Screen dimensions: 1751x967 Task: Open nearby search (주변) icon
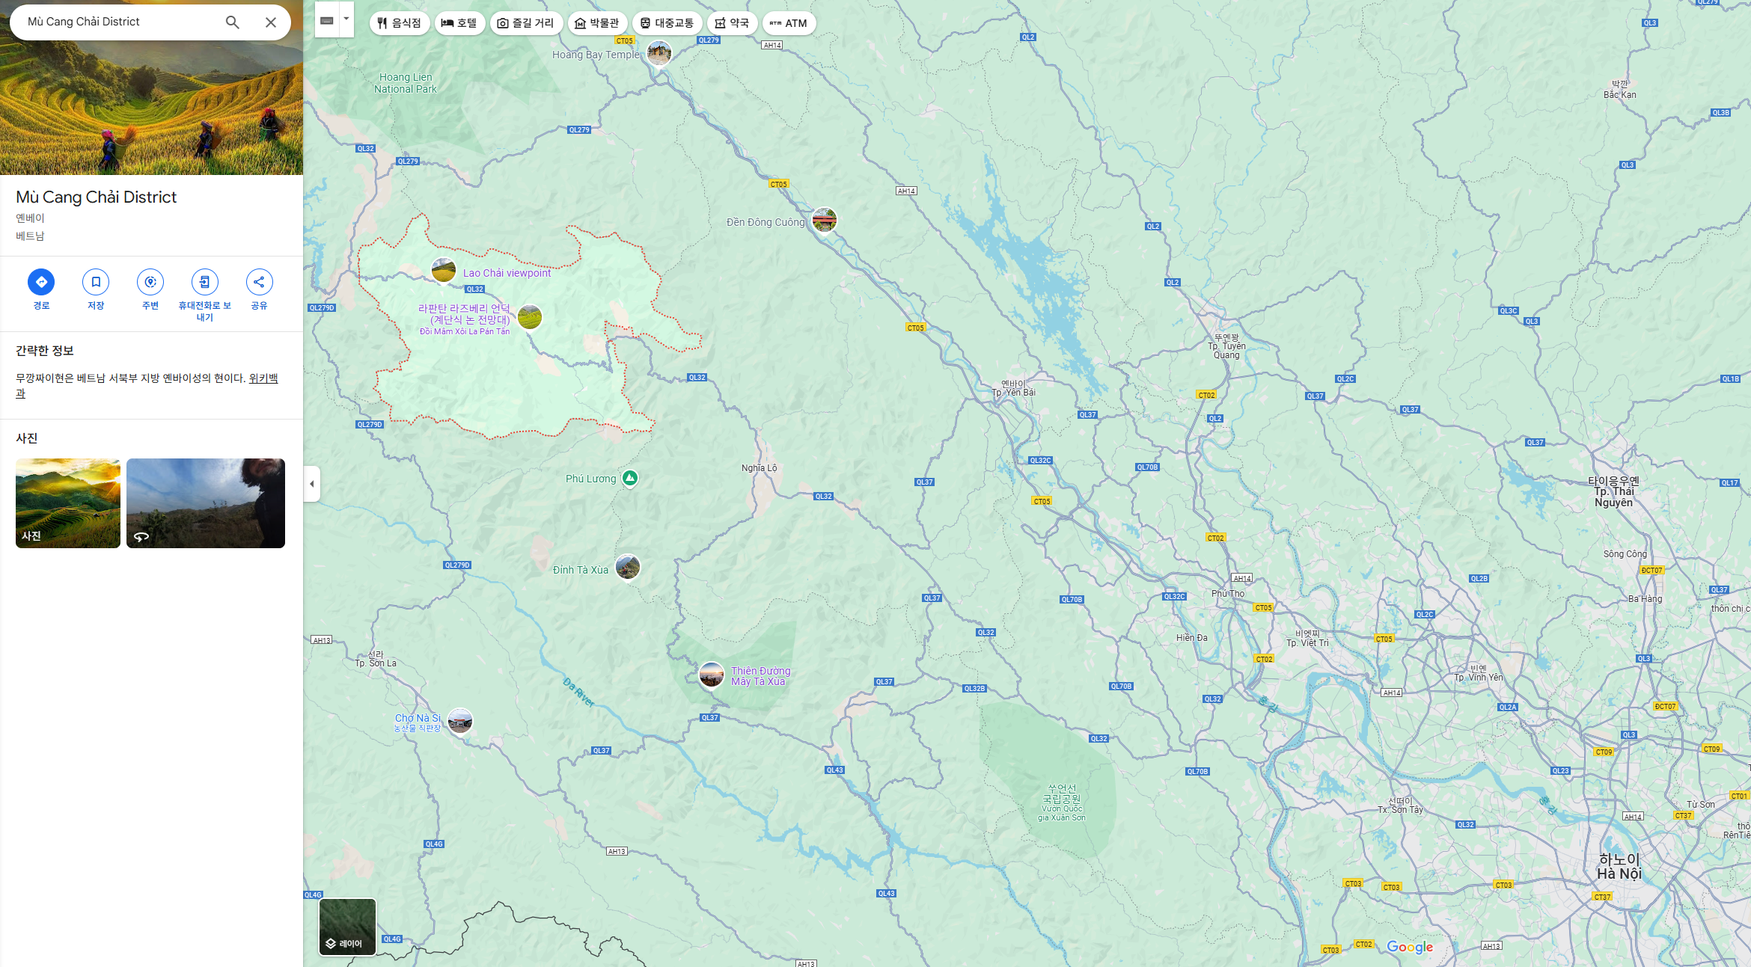150,282
